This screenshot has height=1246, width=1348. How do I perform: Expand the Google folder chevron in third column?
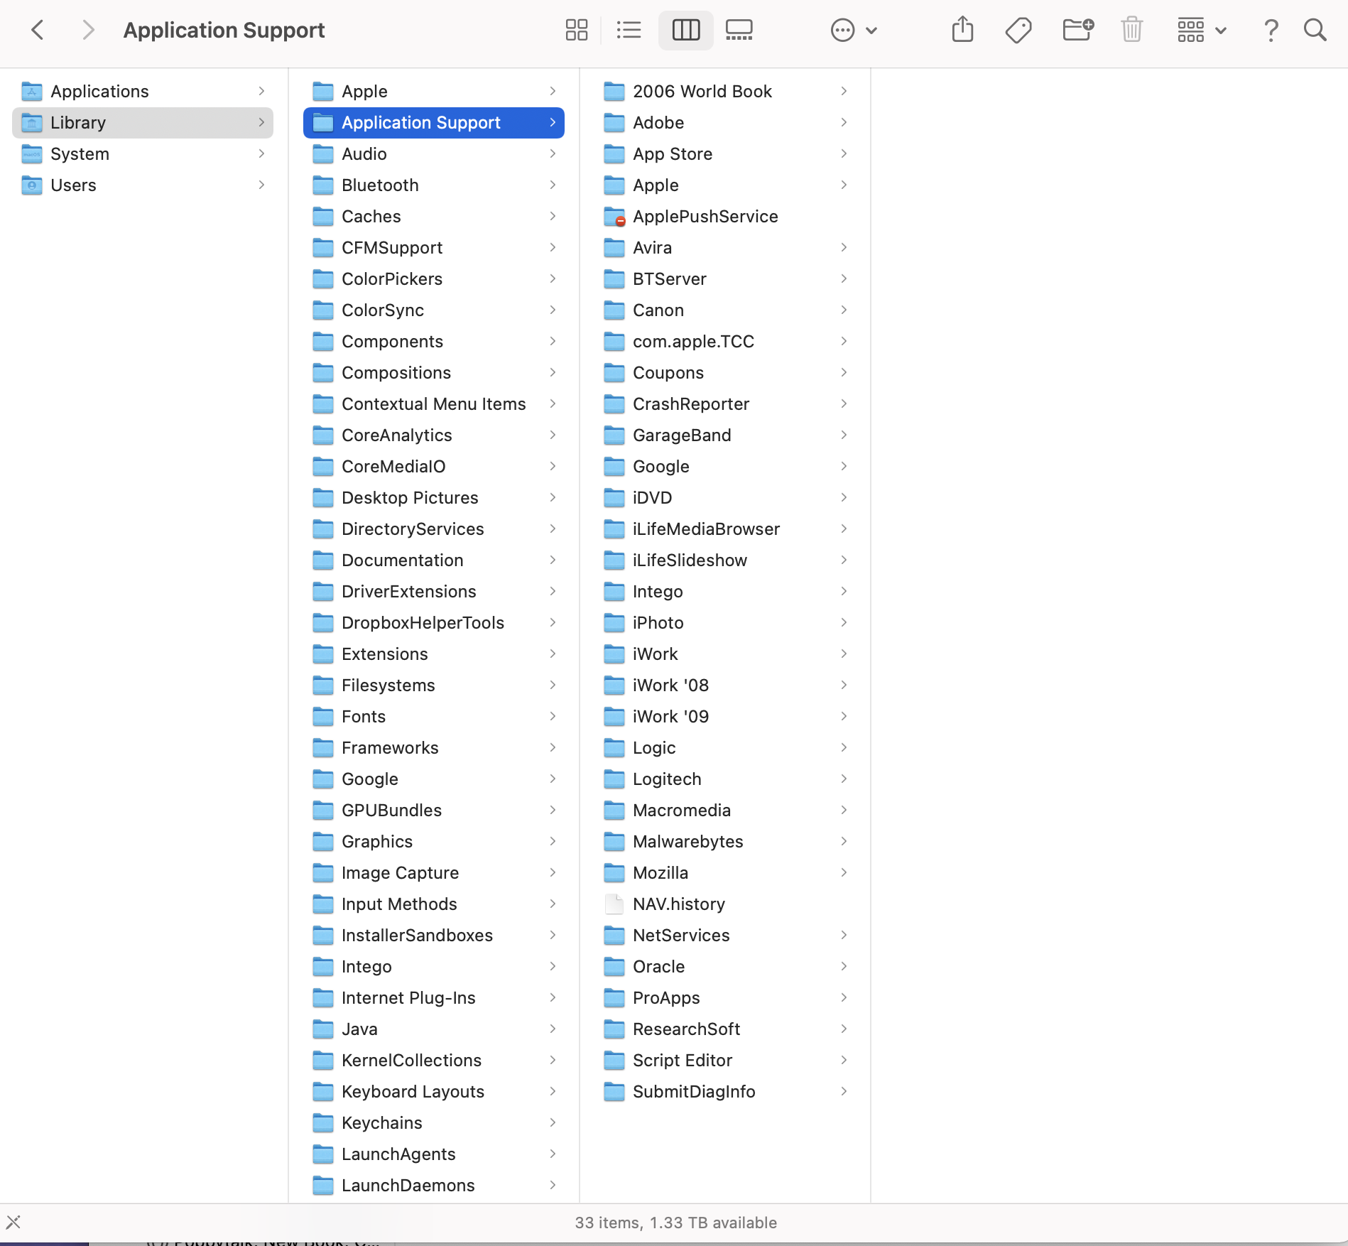844,466
